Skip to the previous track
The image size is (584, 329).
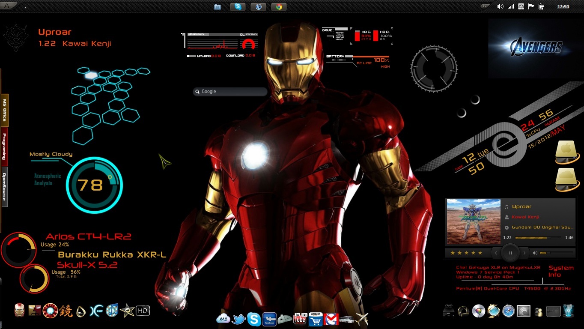click(496, 253)
